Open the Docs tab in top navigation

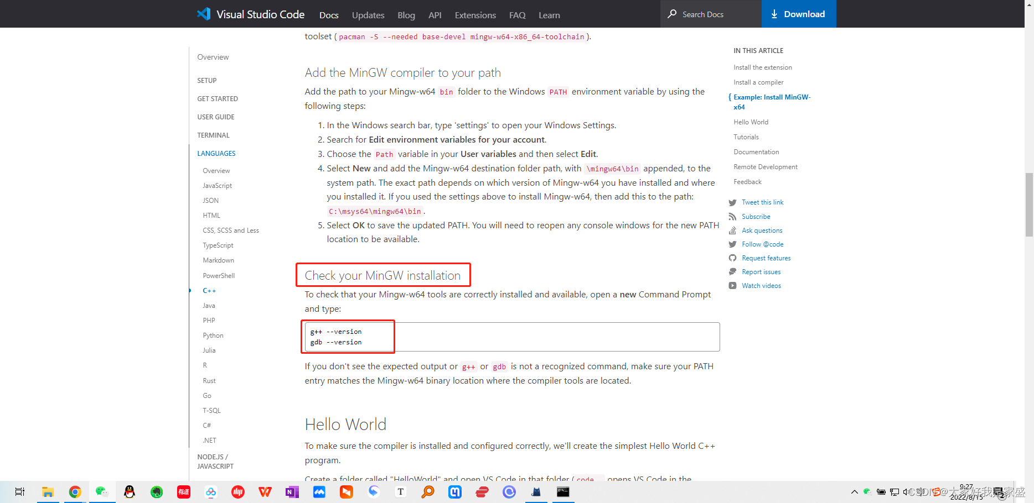click(329, 15)
